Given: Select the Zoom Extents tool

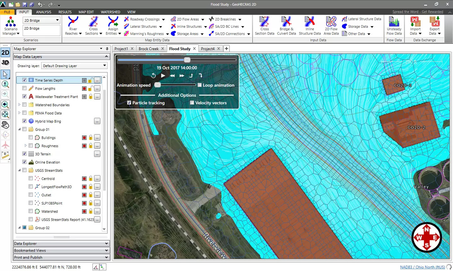Looking at the screenshot, I should pos(5,115).
